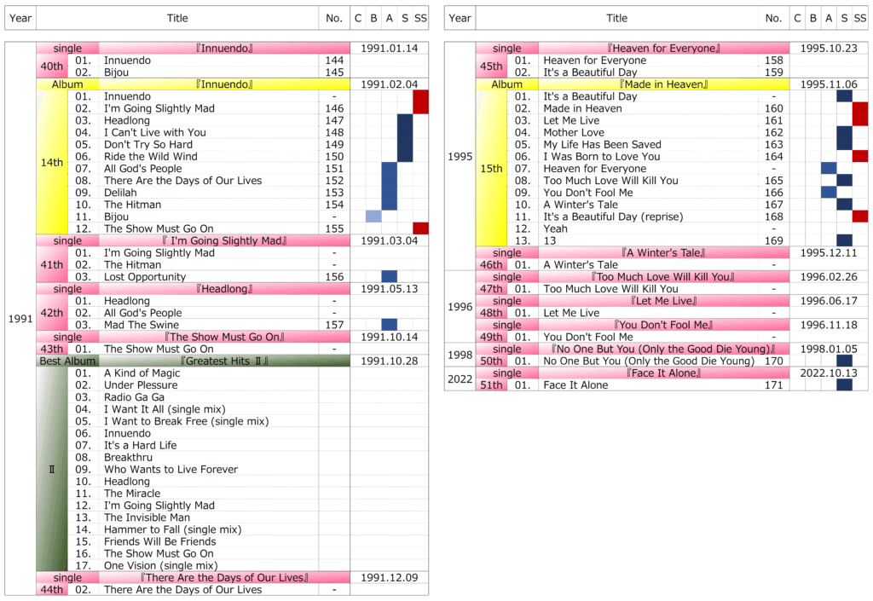Click the '14th' album label

point(52,163)
